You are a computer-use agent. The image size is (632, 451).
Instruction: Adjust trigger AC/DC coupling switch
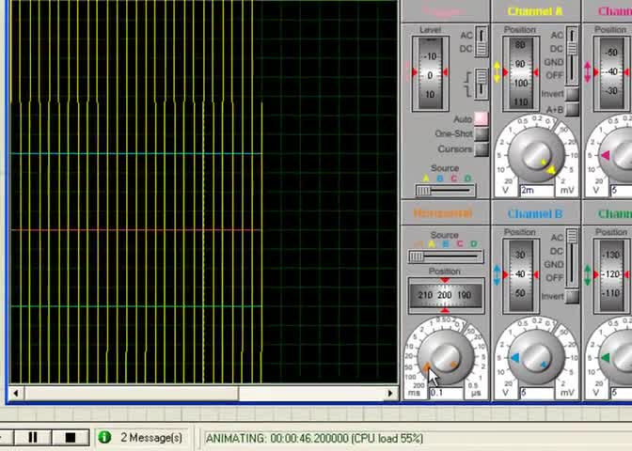[x=482, y=41]
